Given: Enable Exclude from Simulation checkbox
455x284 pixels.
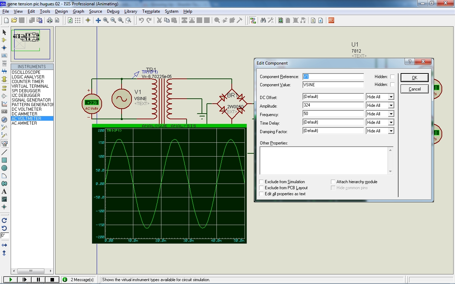Looking at the screenshot, I should 262,182.
